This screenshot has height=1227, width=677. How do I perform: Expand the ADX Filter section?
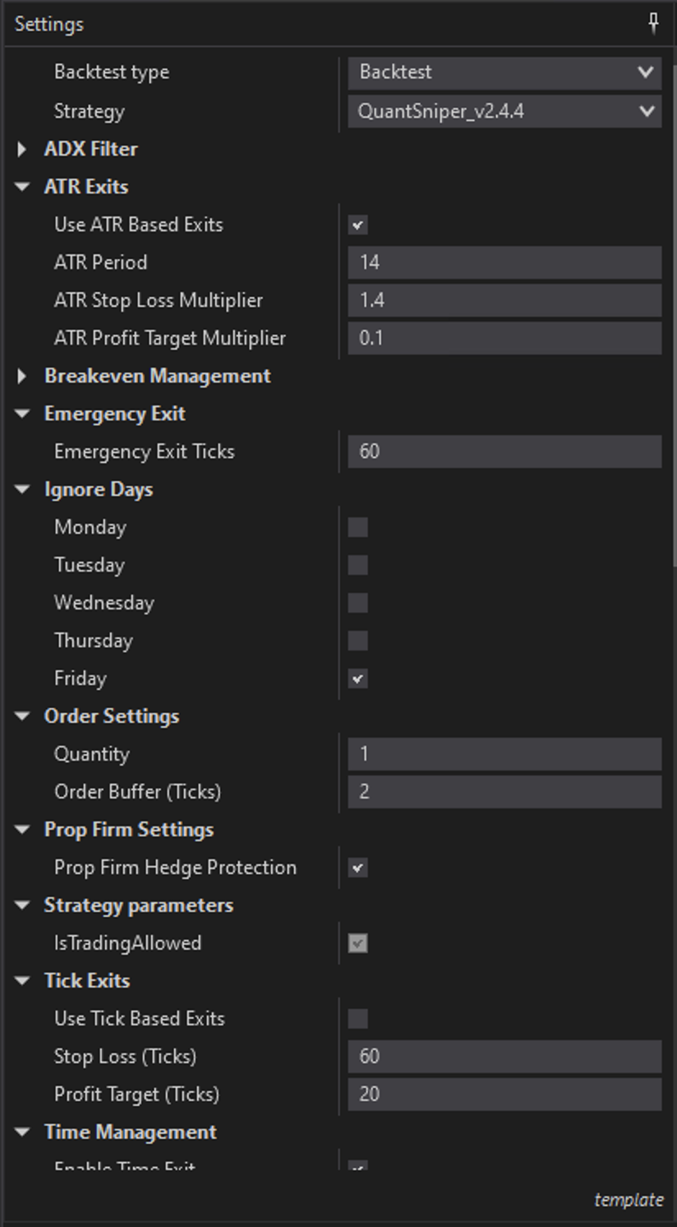pyautogui.click(x=22, y=150)
